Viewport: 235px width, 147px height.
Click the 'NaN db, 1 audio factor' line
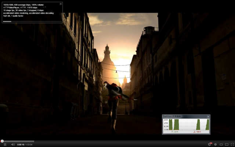(x=13, y=16)
